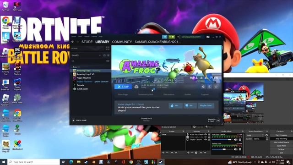Open Audio Input Capture mixer settings gear
This screenshot has height=165, width=293.
tap(240, 139)
